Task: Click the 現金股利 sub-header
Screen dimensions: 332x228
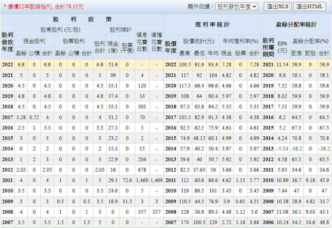Action: pos(34,41)
